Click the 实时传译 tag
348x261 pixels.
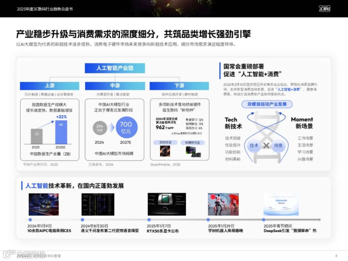[165, 142]
